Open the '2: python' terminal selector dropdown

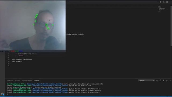coord(146,80)
